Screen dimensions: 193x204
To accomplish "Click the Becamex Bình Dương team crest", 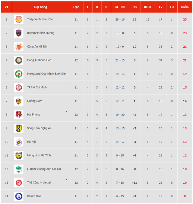I will (x=19, y=33).
